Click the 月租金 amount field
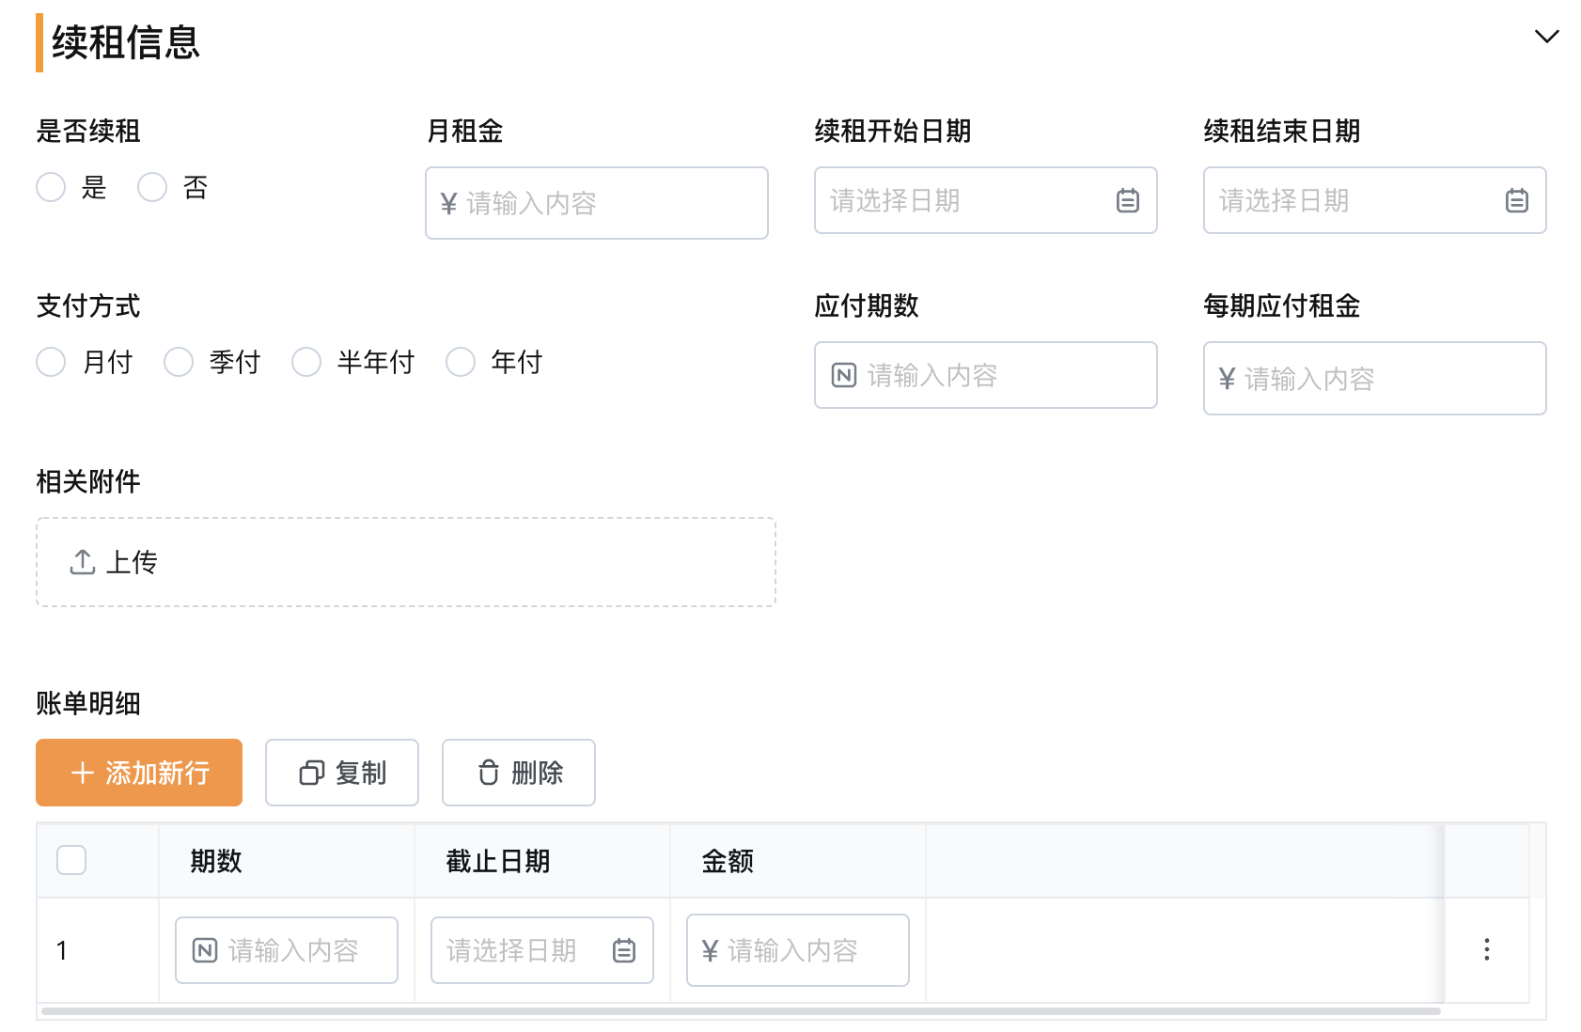The height and width of the screenshot is (1032, 1581). pyautogui.click(x=597, y=203)
